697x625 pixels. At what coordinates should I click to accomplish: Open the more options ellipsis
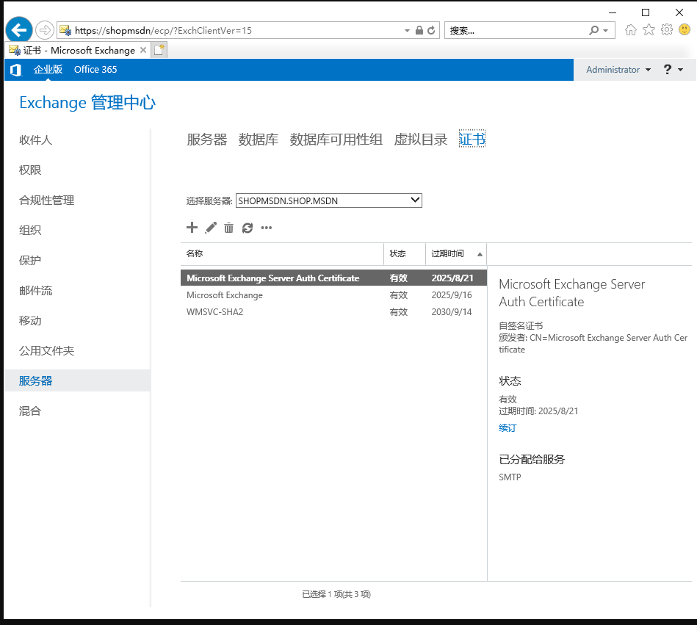267,228
